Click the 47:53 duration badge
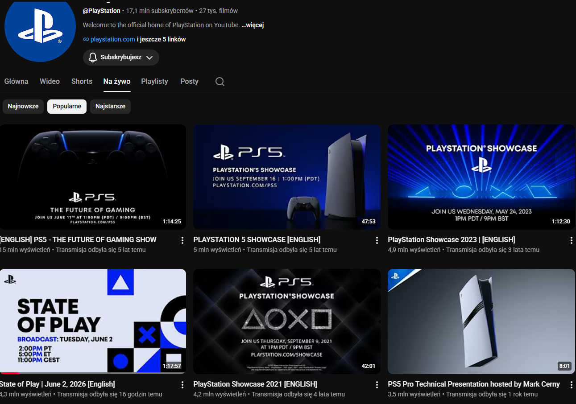Screen dimensions: 576x404 click(368, 222)
